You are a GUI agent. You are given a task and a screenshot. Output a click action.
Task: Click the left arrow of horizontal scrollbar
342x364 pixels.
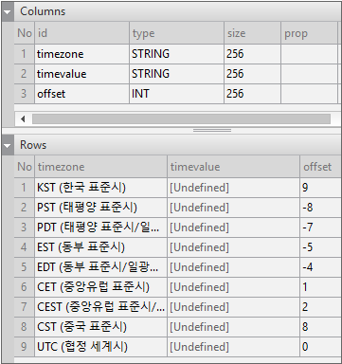23,119
